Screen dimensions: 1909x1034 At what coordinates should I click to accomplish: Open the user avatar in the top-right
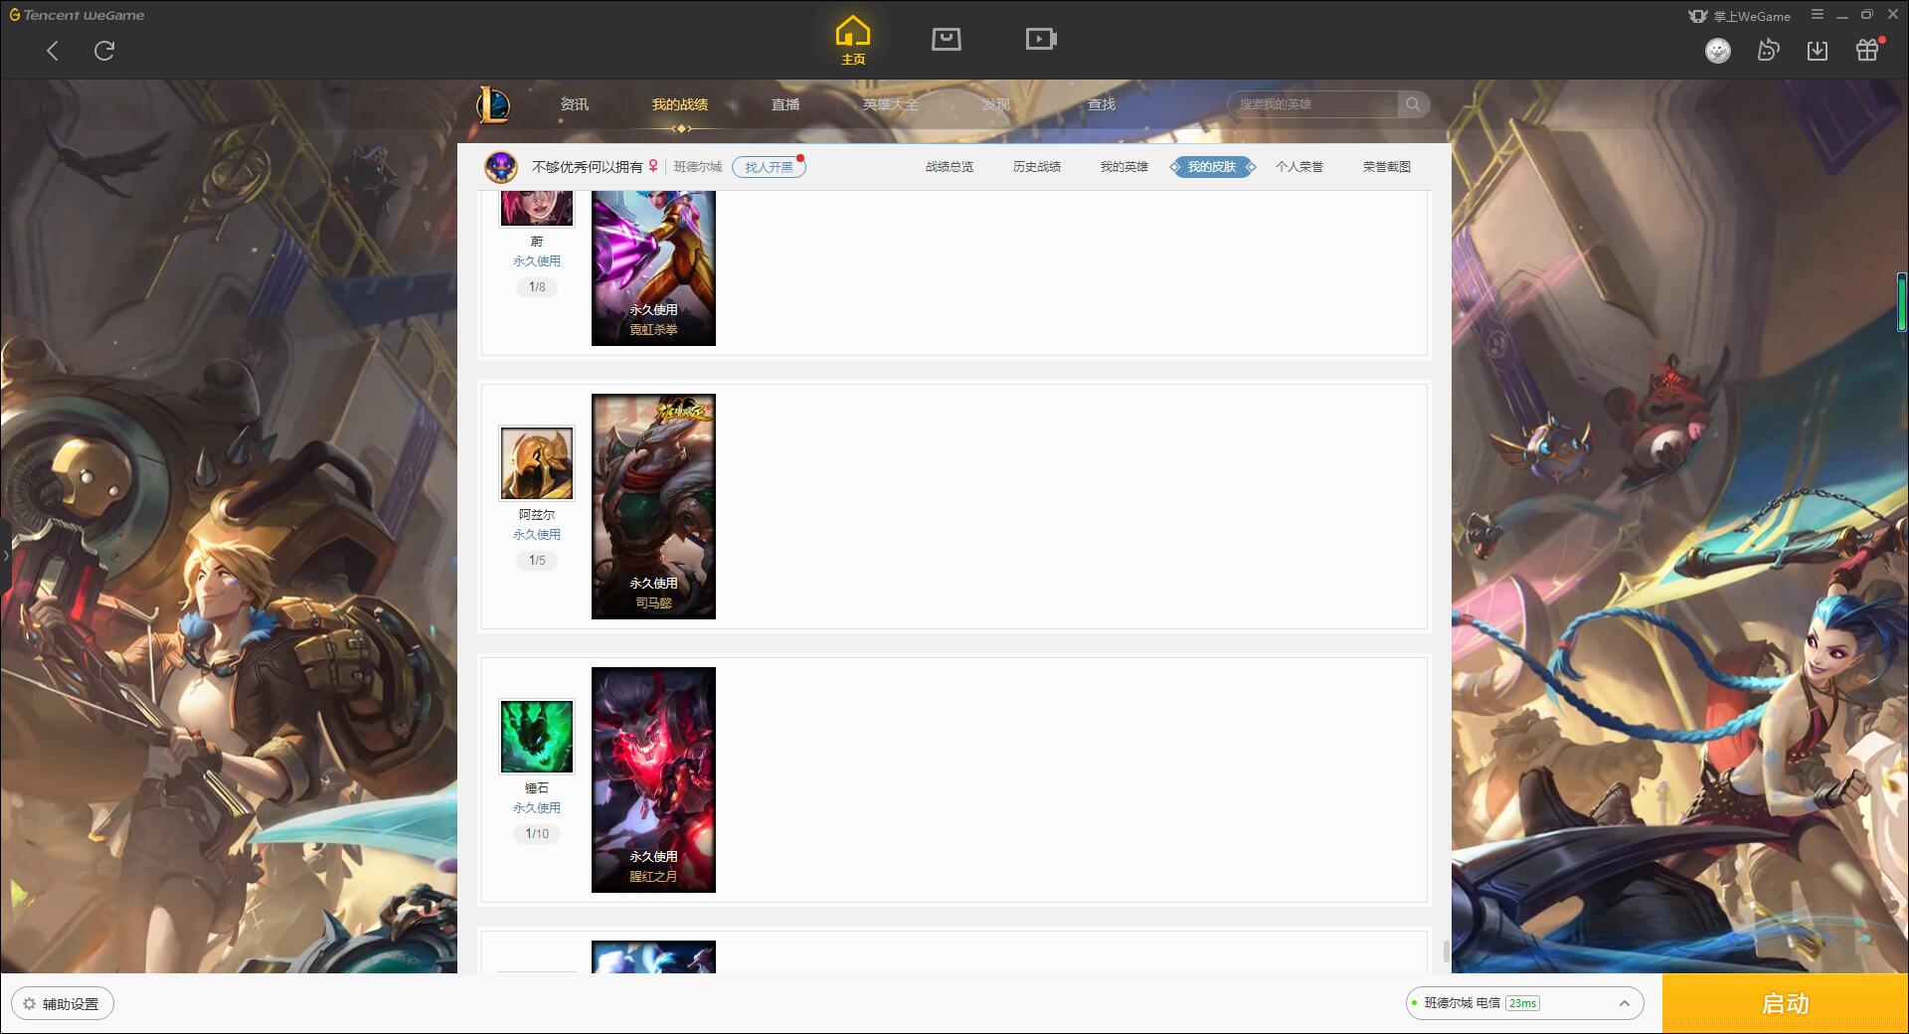(x=1718, y=51)
